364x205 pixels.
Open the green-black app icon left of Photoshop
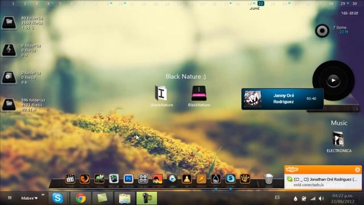tap(114, 179)
